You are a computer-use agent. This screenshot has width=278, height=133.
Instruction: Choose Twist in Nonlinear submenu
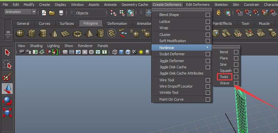click(x=224, y=77)
